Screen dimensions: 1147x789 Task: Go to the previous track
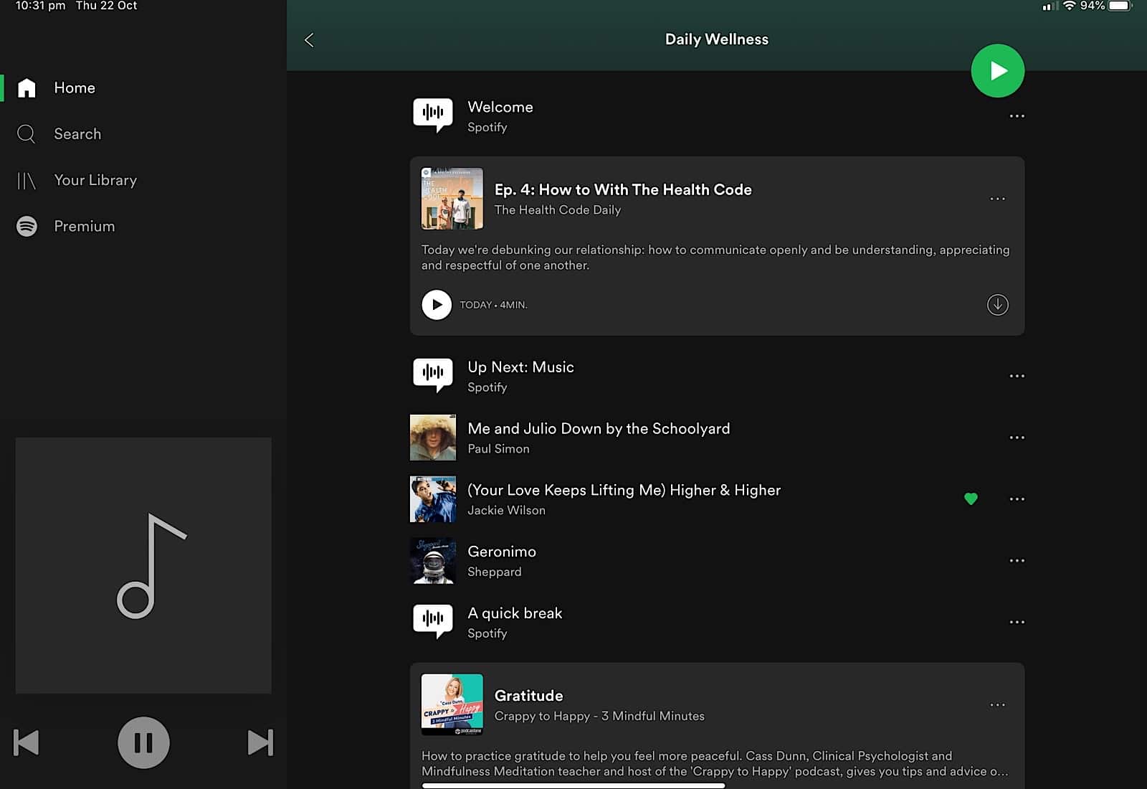27,742
